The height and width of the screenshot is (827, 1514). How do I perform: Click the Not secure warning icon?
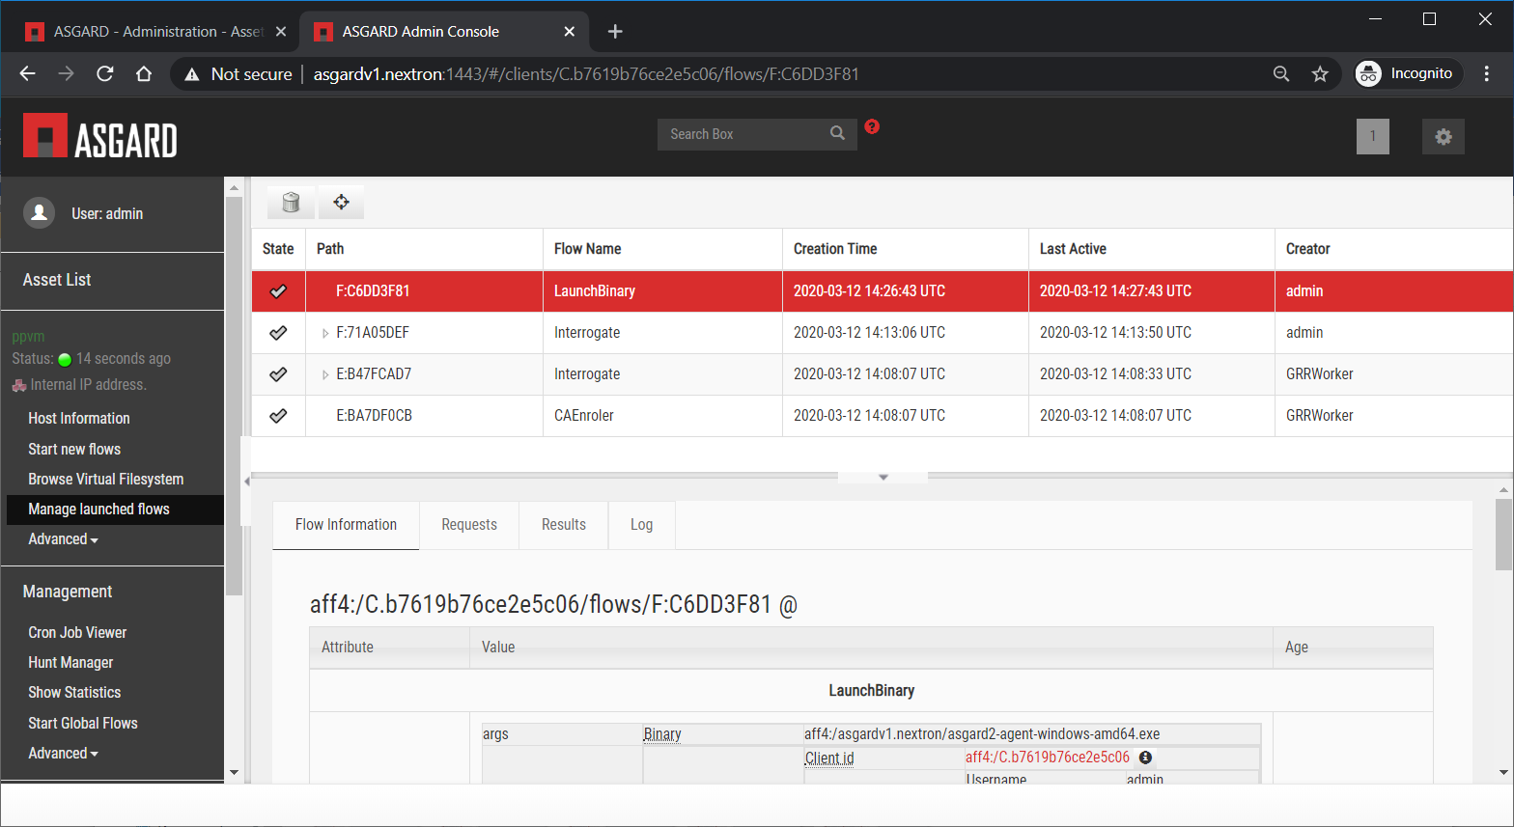click(x=192, y=74)
